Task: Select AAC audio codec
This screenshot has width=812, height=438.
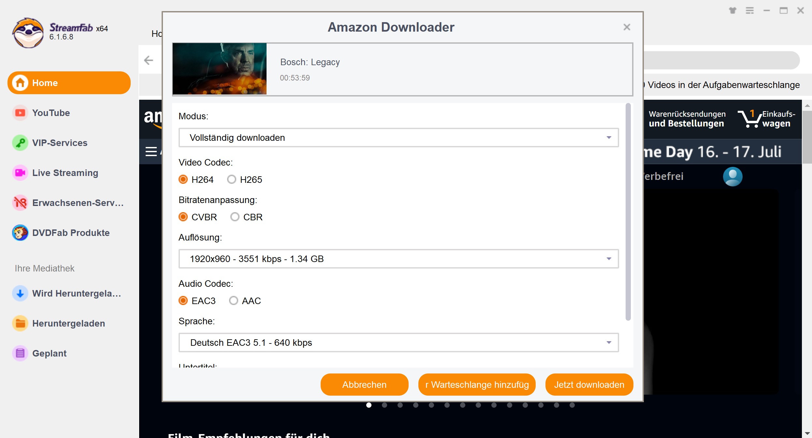Action: [233, 300]
